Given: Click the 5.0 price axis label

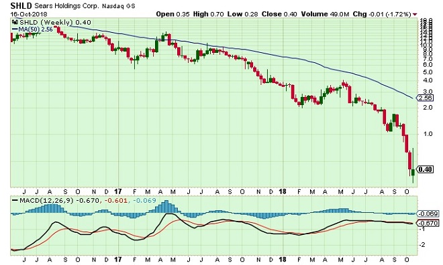Looking at the screenshot, I should [x=428, y=72].
